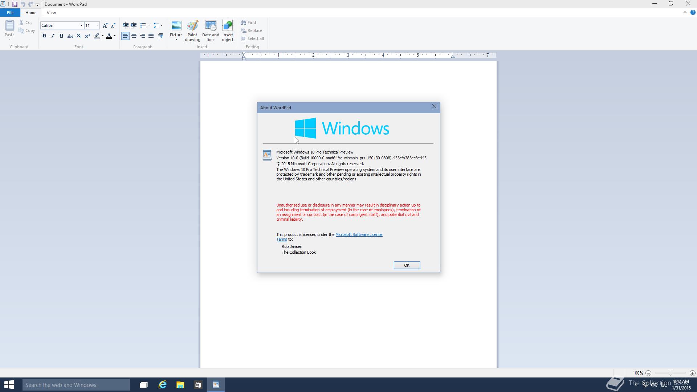Click the Copy button
This screenshot has height=392, width=697.
click(27, 30)
